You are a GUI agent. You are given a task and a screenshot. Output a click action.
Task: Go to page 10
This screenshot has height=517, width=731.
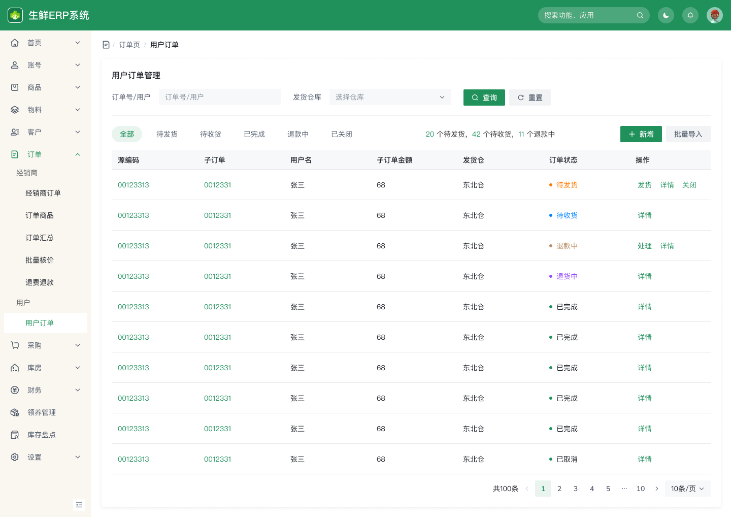(x=641, y=489)
